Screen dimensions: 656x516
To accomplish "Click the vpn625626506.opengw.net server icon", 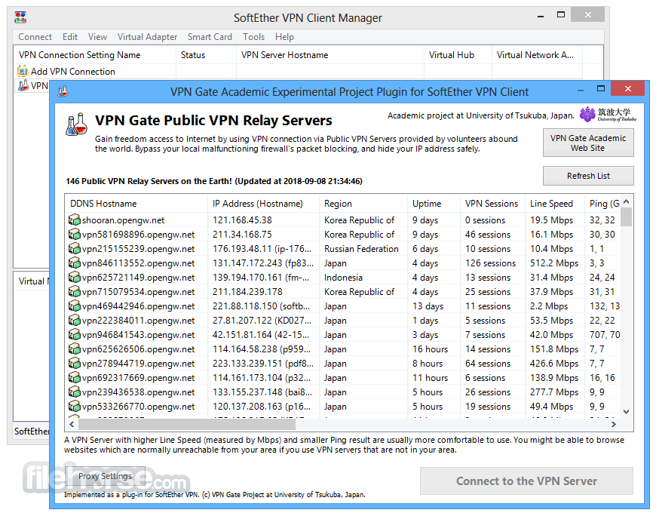I will click(x=74, y=349).
